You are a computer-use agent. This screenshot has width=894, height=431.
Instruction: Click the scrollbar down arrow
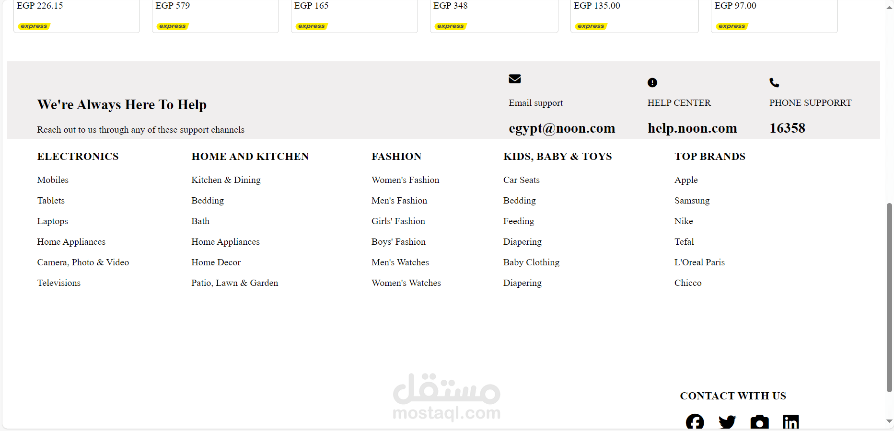pos(889,421)
